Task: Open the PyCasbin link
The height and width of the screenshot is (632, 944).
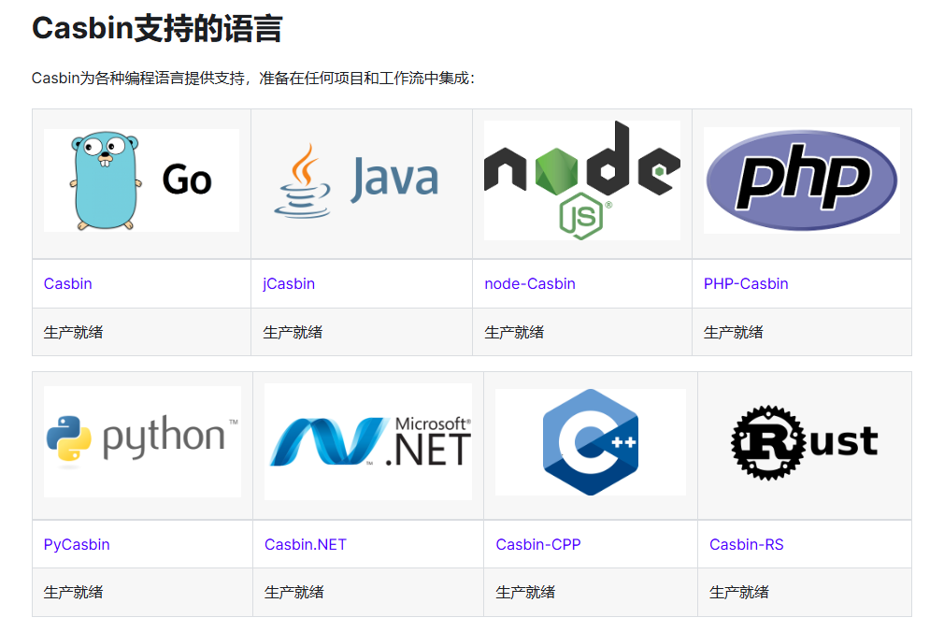Action: pos(76,544)
